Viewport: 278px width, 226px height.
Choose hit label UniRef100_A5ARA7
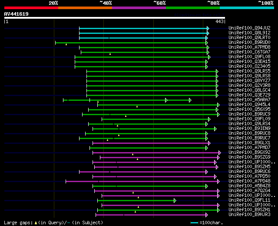coord(249,100)
